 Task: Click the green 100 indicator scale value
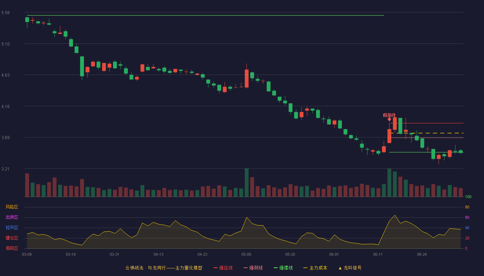click(468, 197)
